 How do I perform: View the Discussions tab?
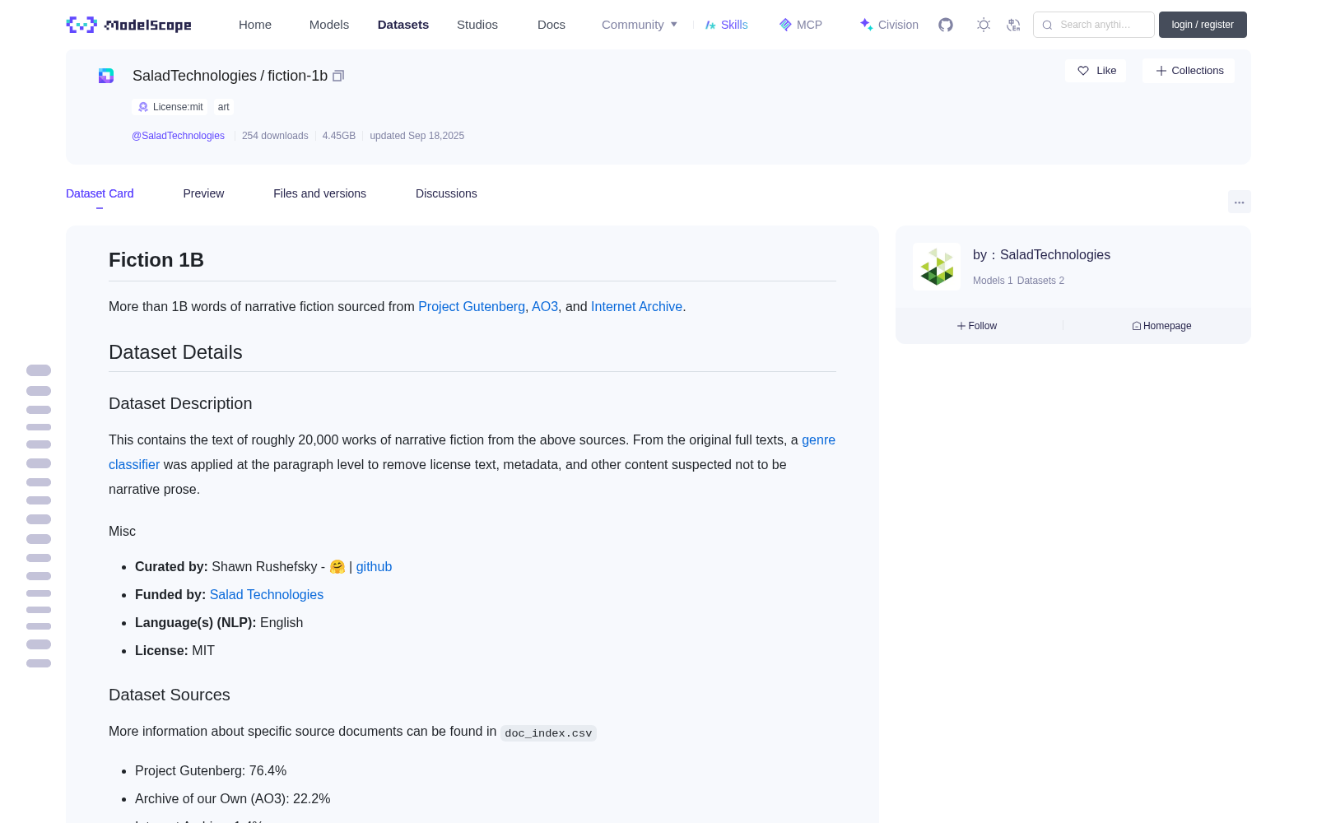pos(446,193)
